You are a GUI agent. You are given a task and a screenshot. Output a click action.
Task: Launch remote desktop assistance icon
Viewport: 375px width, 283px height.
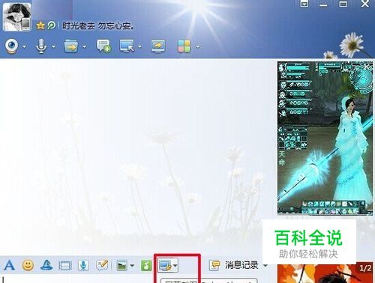[x=127, y=46]
